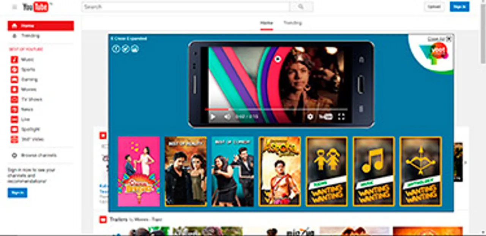Image resolution: width=486 pixels, height=236 pixels.
Task: Open the Ashoka show thumbnail
Action: [x=279, y=171]
